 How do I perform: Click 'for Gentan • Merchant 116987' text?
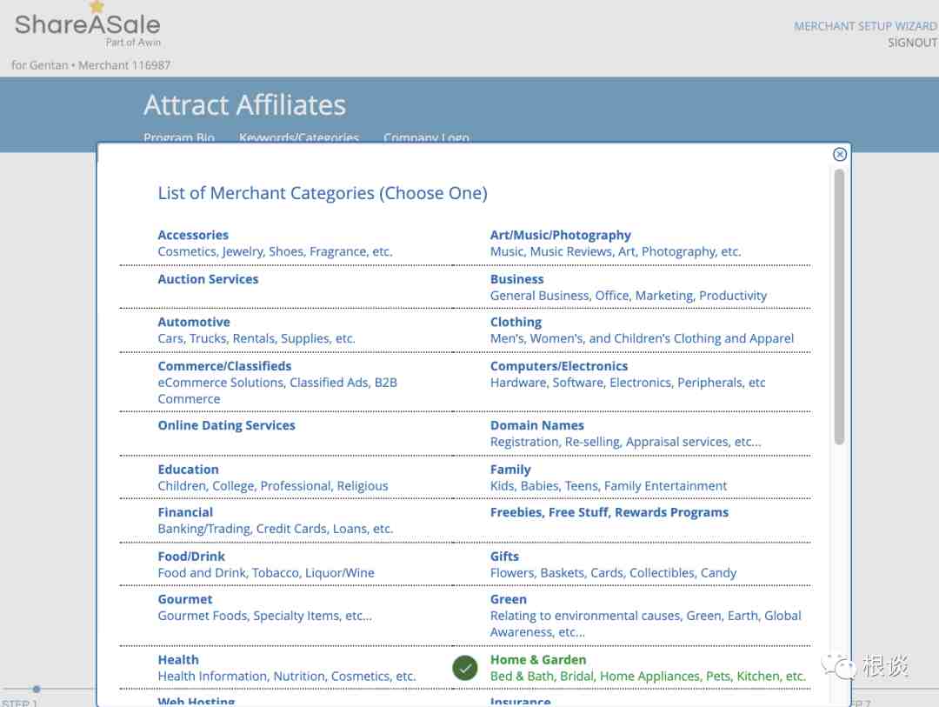coord(91,65)
